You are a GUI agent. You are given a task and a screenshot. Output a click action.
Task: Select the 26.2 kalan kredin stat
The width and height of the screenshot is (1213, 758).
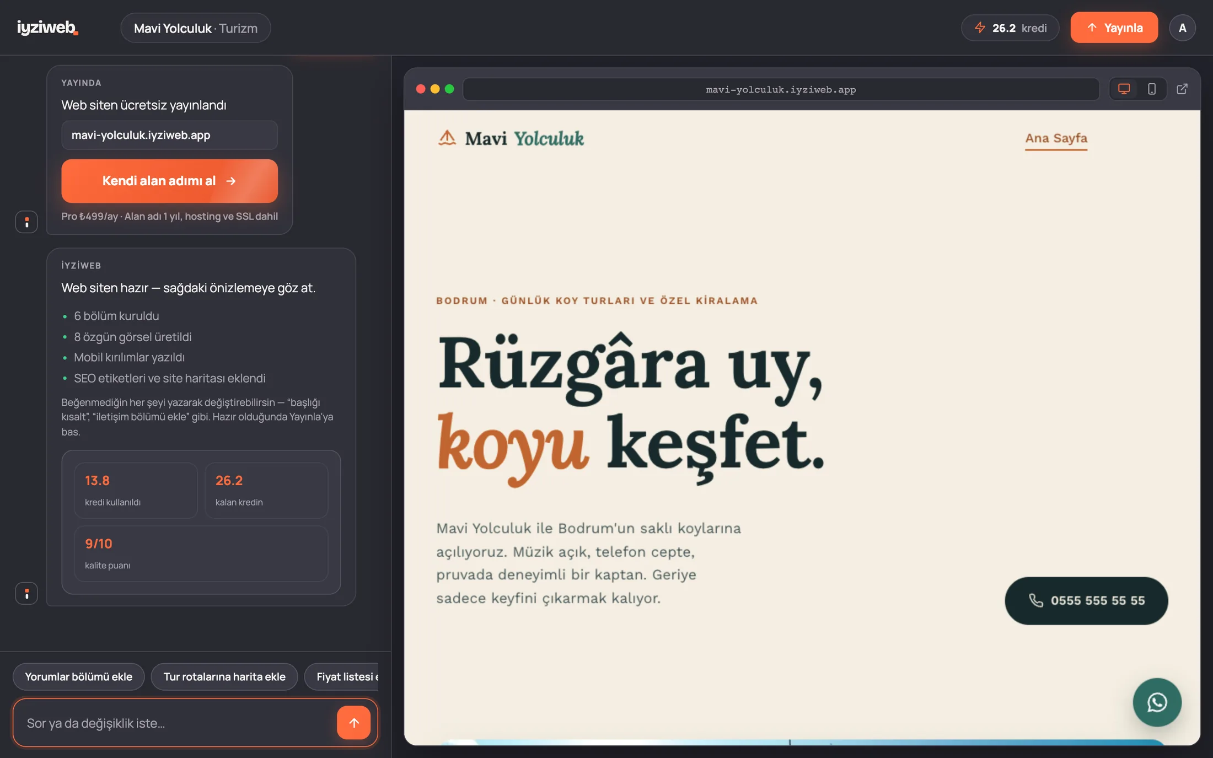click(x=266, y=490)
